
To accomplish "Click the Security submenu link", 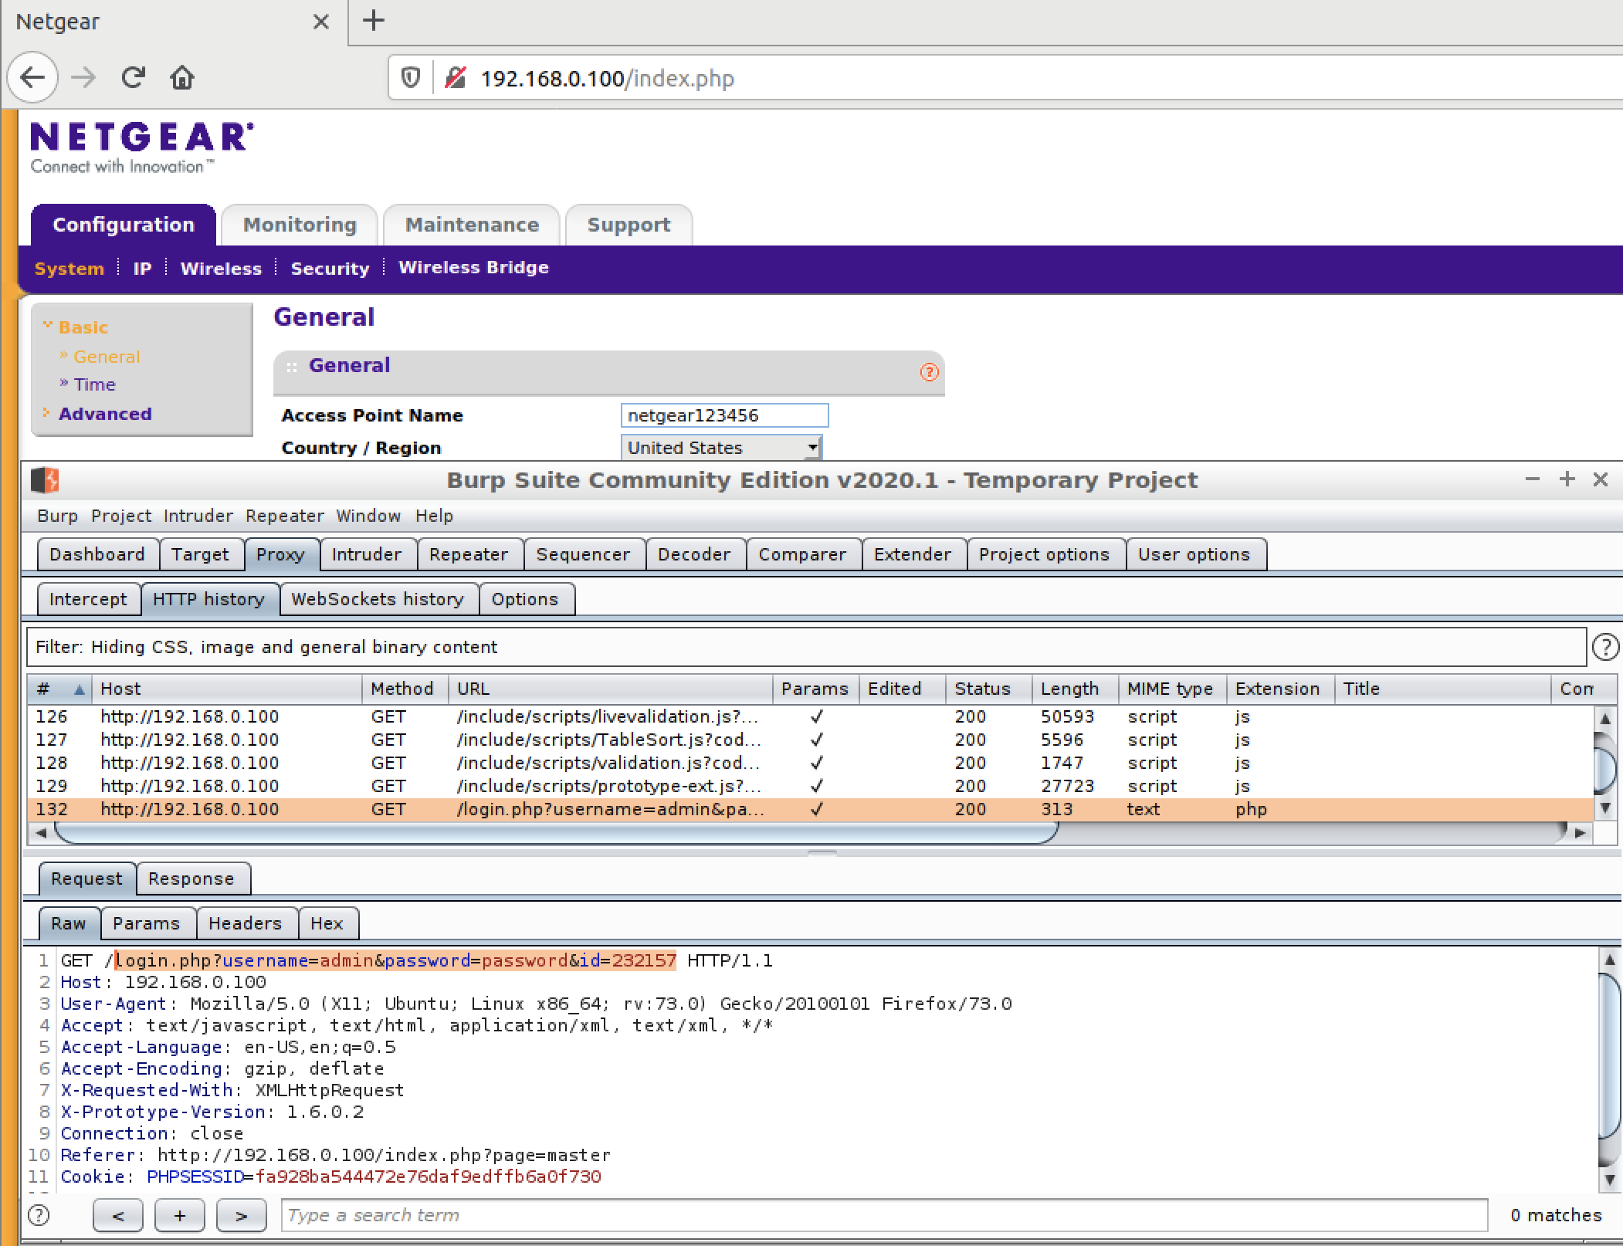I will click(330, 269).
